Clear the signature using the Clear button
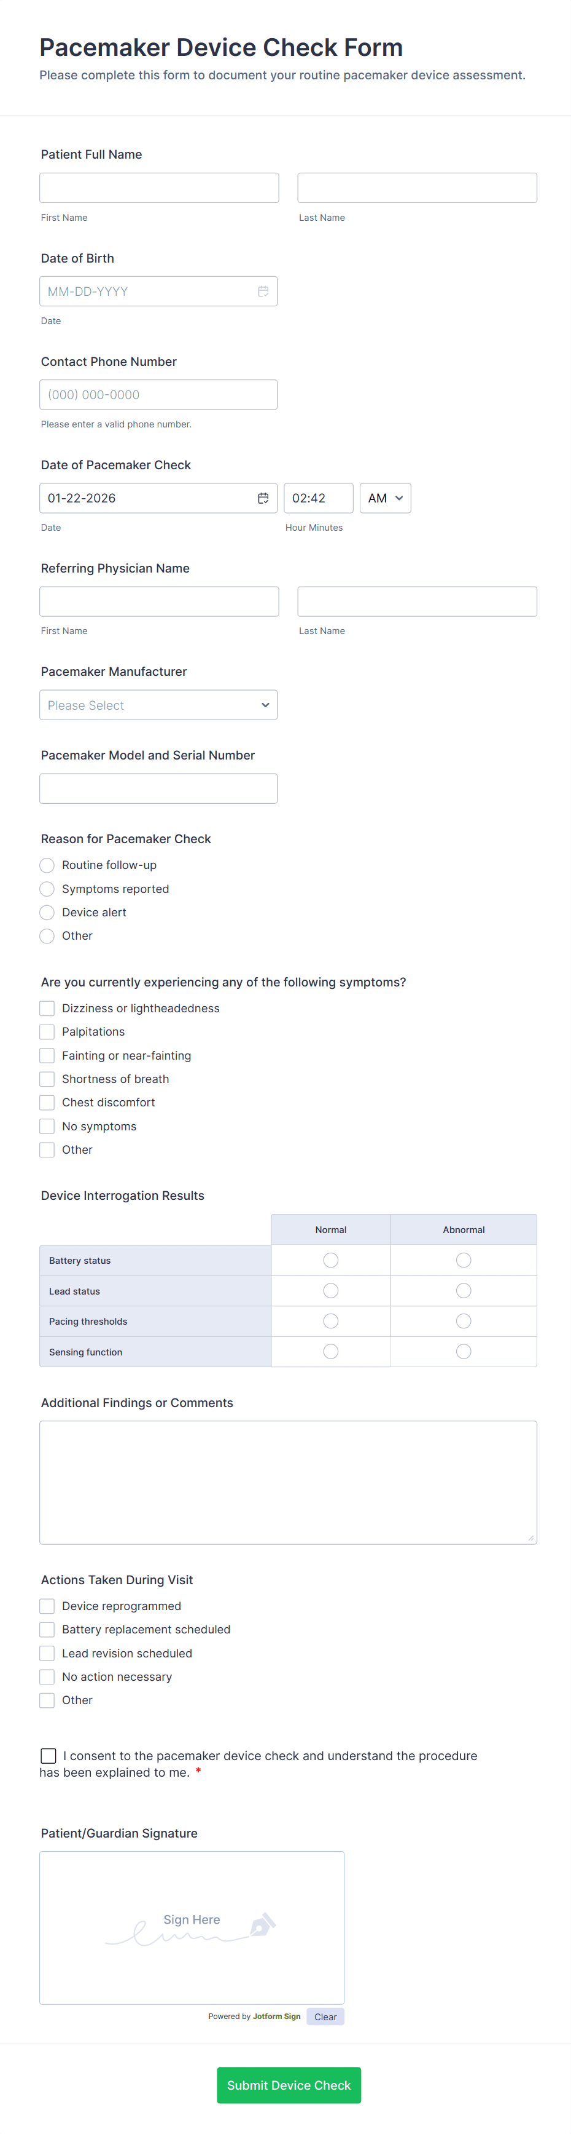The image size is (571, 2134). (x=325, y=2017)
